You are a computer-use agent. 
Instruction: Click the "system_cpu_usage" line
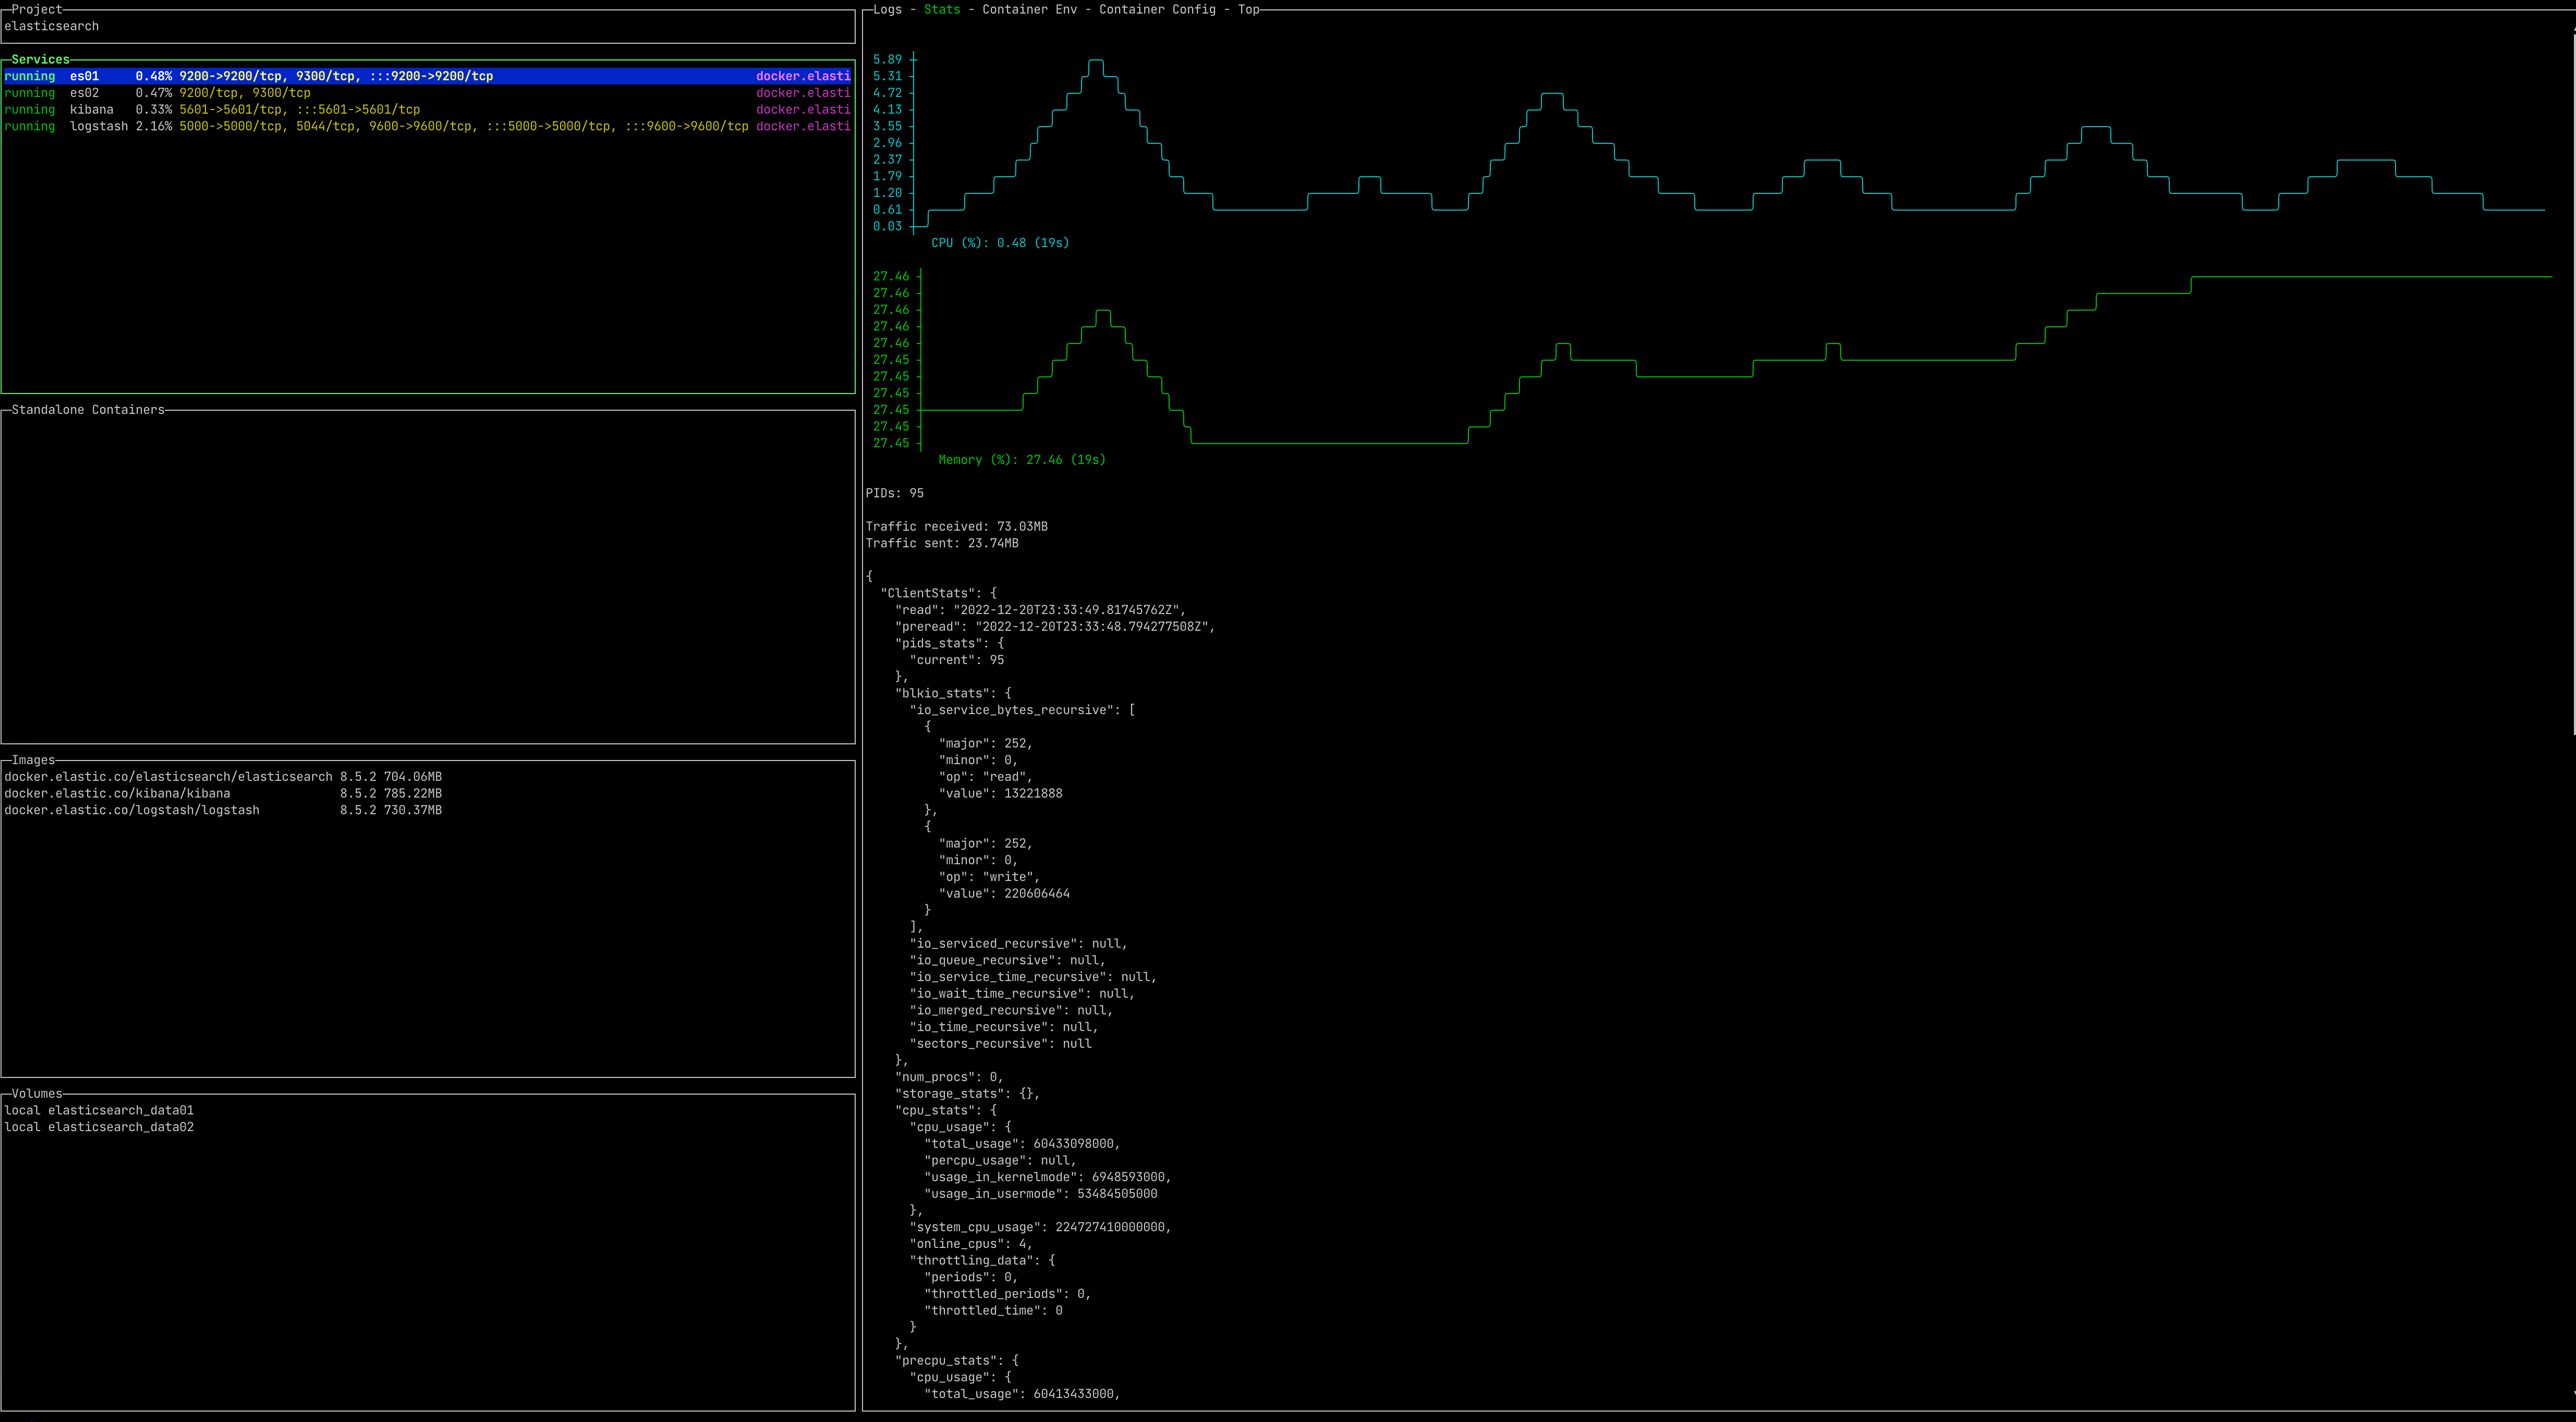(1041, 1227)
